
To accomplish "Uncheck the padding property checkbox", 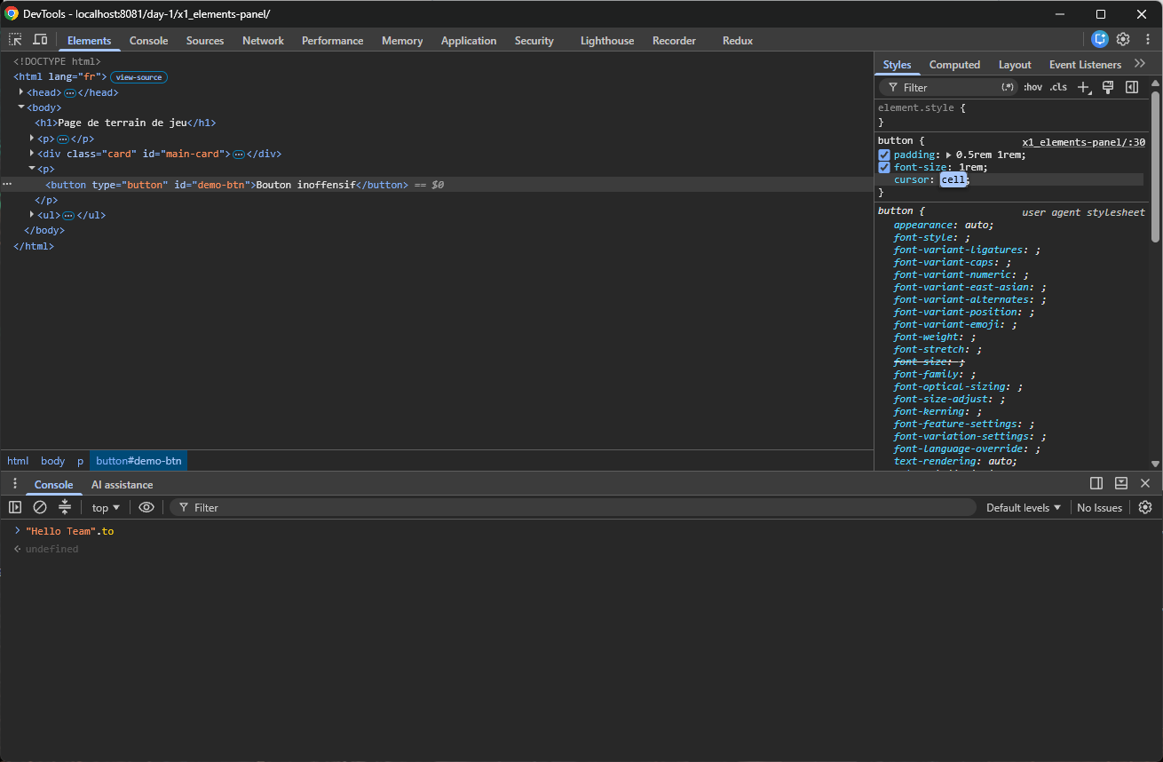I will 884,155.
